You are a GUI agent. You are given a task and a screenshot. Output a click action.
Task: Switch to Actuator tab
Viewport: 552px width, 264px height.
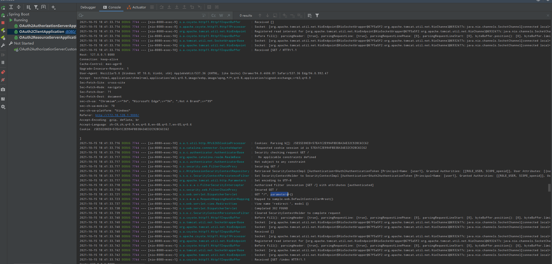tap(137, 7)
